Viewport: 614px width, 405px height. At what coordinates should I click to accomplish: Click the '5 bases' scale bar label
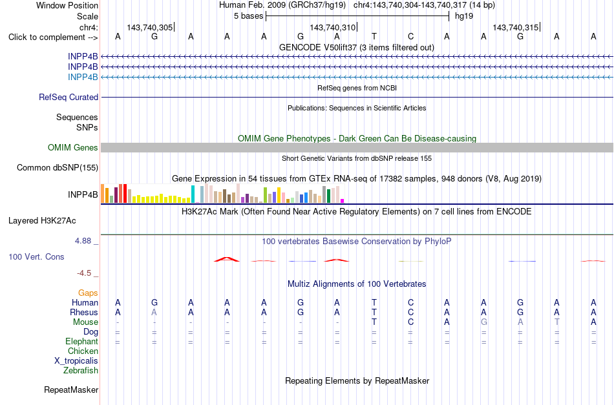coord(248,16)
